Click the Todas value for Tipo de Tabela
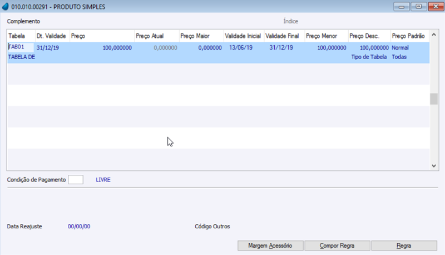 point(399,57)
